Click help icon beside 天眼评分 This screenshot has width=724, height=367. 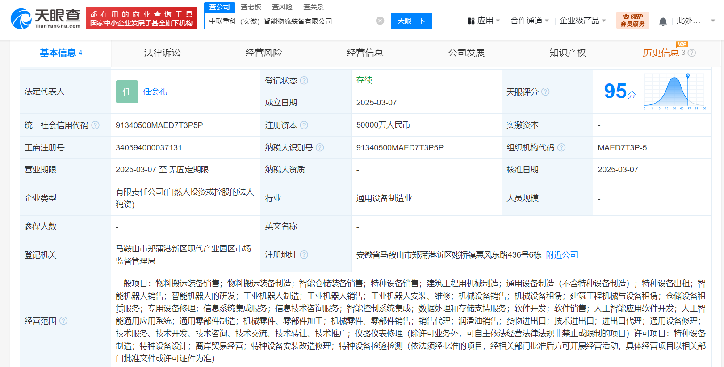[x=545, y=92]
